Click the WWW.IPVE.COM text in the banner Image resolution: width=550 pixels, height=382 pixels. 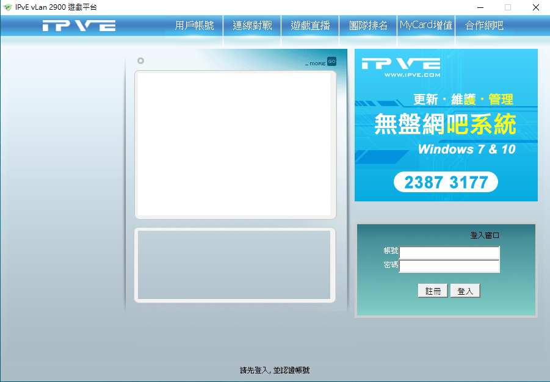tap(412, 74)
